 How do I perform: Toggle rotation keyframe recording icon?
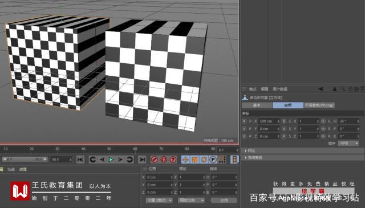pos(204,160)
